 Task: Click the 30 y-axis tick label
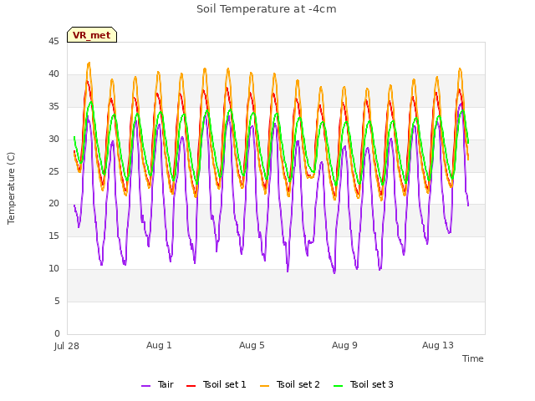53,140
